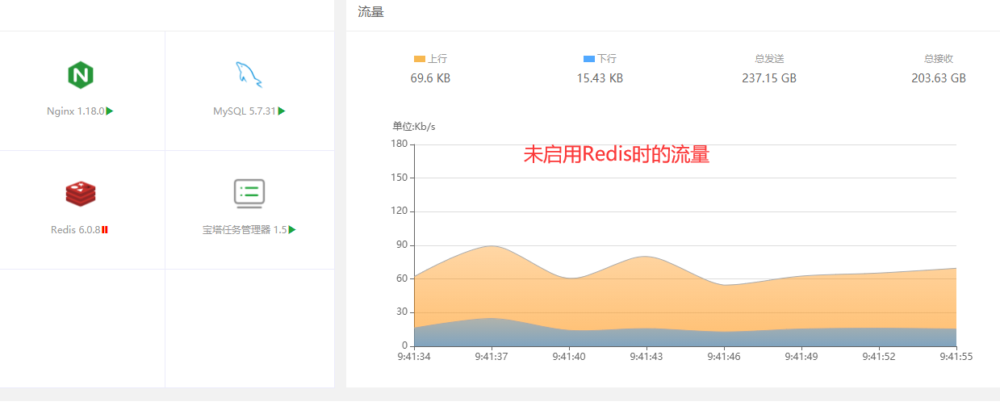Select the 69.6 KB upload value
The image size is (1000, 406).
[x=430, y=78]
